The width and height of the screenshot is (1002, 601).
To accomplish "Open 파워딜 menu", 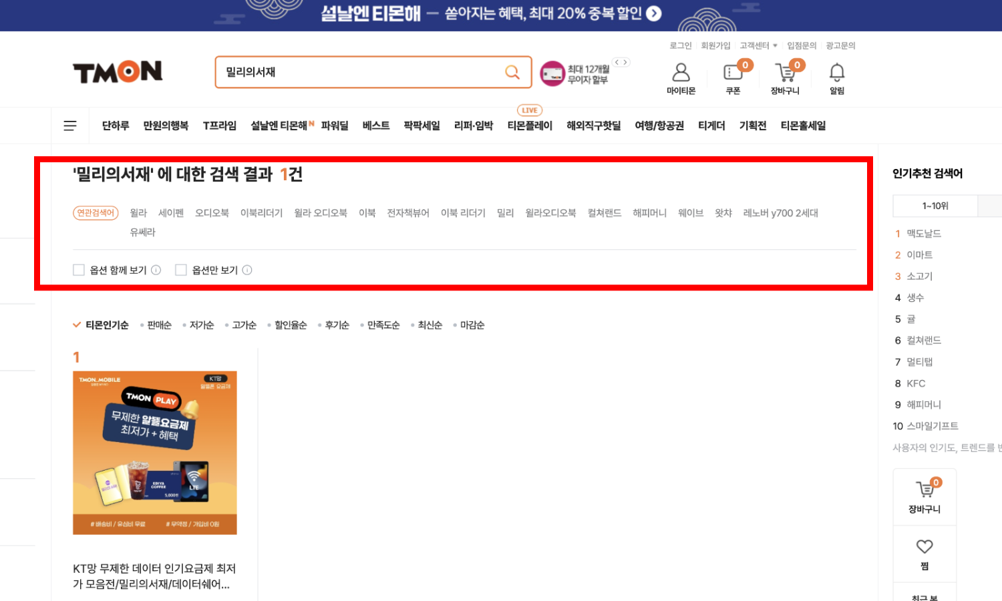I will (x=335, y=126).
